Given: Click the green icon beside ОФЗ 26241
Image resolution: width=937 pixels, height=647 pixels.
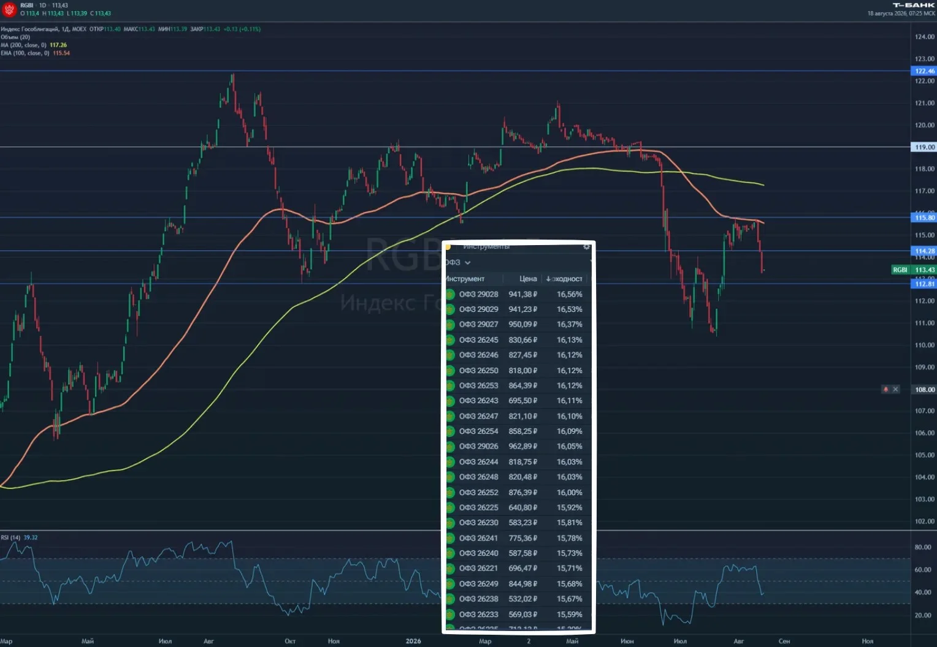Looking at the screenshot, I should tap(450, 538).
